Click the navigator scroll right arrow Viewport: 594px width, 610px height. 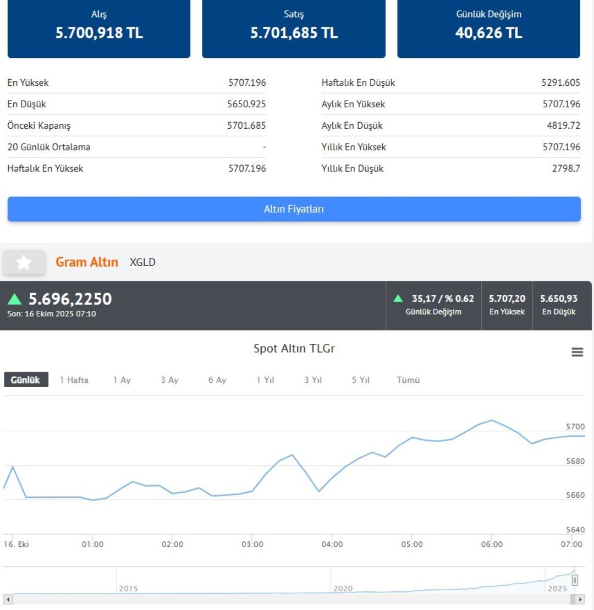580,599
